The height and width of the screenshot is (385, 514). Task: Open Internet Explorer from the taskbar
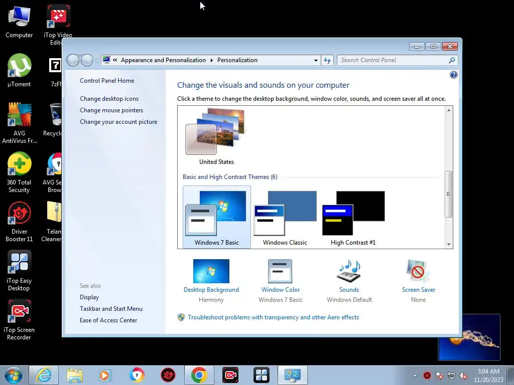44,375
